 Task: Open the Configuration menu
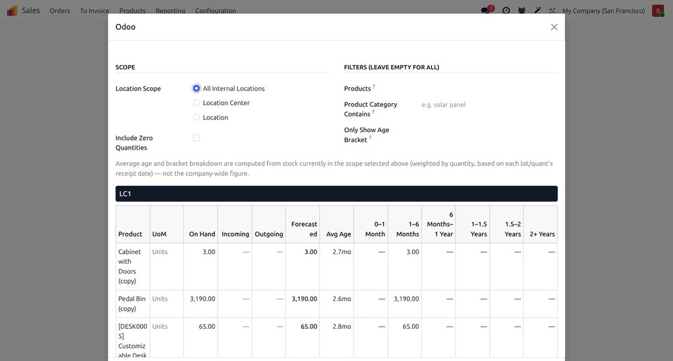(x=216, y=11)
